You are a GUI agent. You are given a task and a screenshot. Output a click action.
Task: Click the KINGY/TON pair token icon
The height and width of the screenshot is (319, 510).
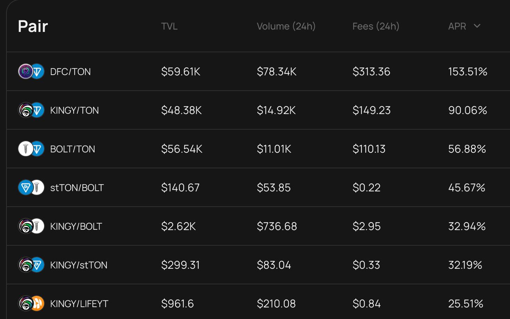(31, 110)
